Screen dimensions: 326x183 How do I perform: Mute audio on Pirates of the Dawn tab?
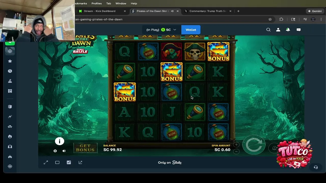(172, 11)
